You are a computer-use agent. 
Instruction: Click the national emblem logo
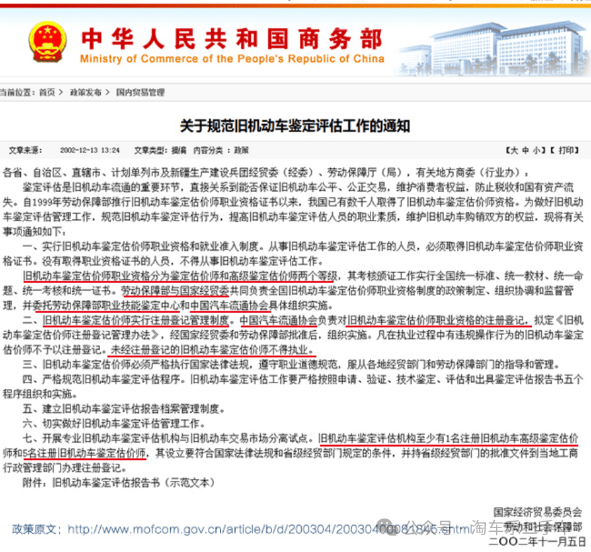point(47,42)
